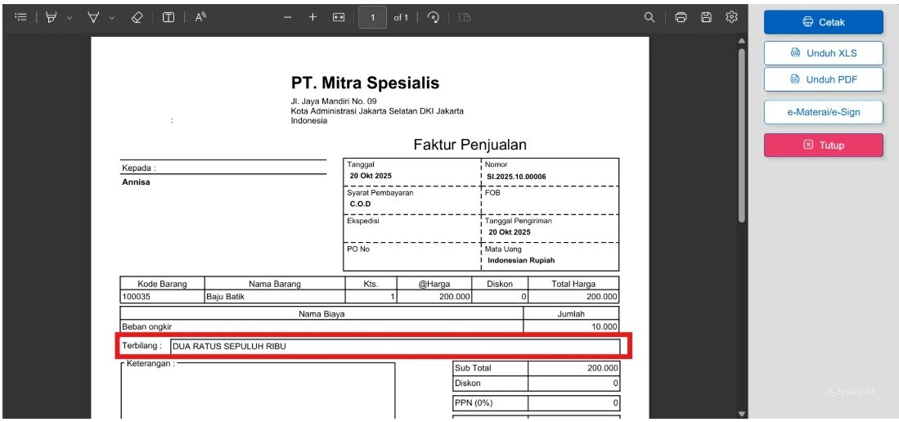This screenshot has width=899, height=422.
Task: Download via Unduh XLS button
Action: 823,53
